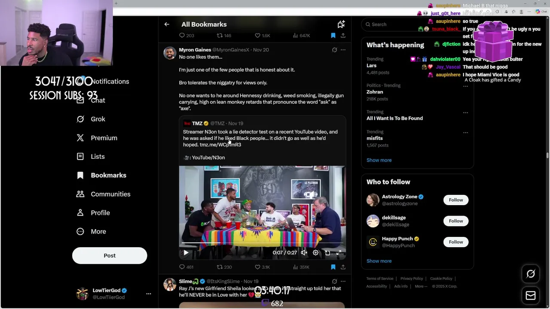
Task: Open the floating Grok button
Action: click(531, 274)
